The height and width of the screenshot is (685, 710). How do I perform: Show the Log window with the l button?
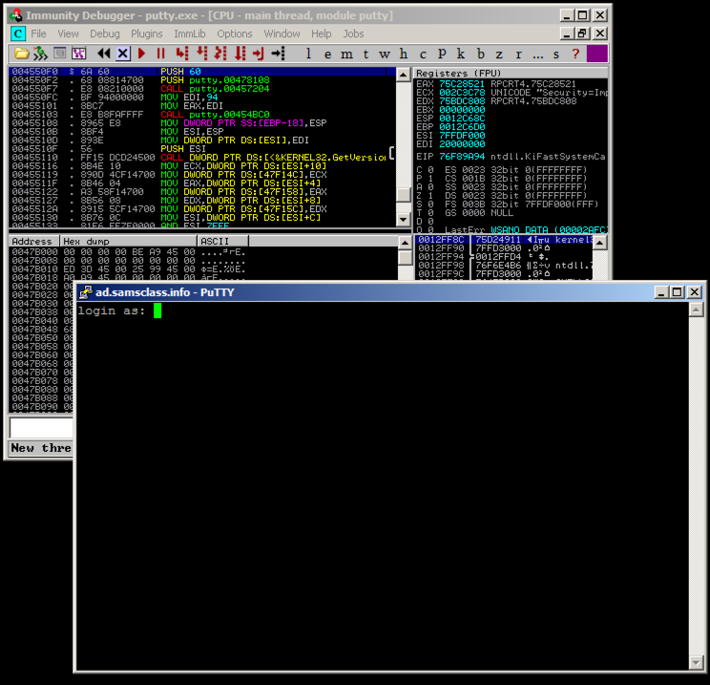[308, 54]
